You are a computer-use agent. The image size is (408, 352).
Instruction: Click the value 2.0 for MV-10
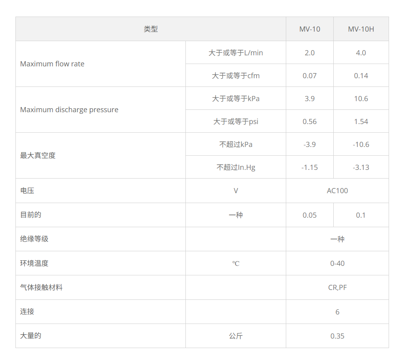coord(310,52)
